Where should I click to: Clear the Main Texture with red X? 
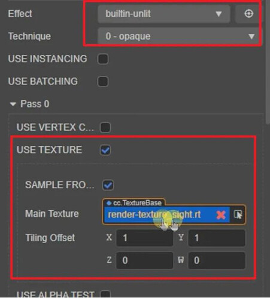coord(221,215)
